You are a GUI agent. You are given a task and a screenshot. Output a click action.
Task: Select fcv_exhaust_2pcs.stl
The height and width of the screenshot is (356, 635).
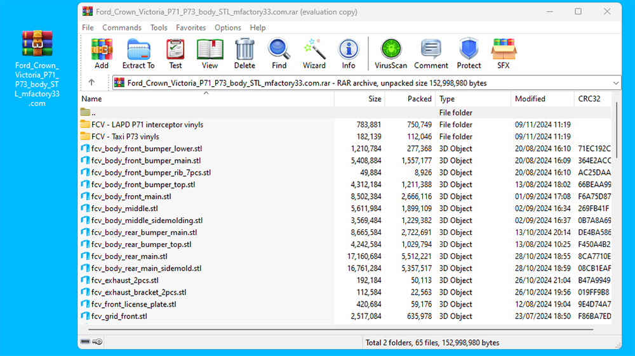(119, 280)
